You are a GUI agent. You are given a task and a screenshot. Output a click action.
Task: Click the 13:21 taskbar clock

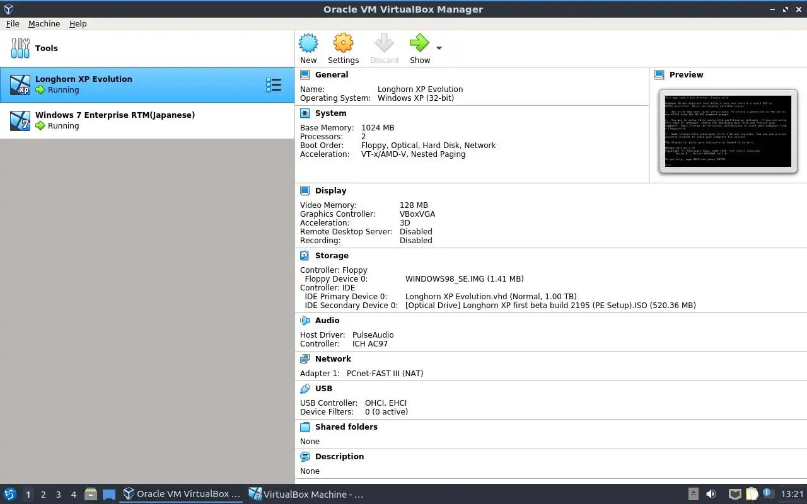click(x=792, y=494)
